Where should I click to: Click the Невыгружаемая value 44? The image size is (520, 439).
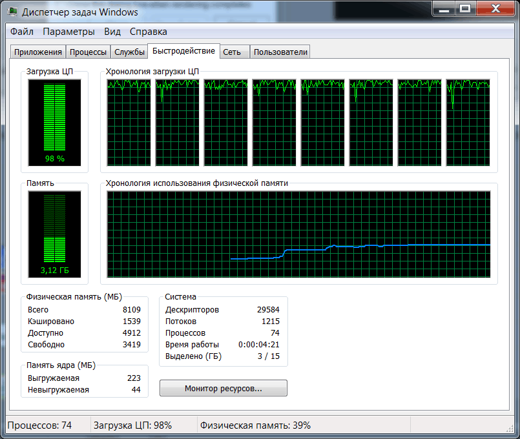pos(136,390)
